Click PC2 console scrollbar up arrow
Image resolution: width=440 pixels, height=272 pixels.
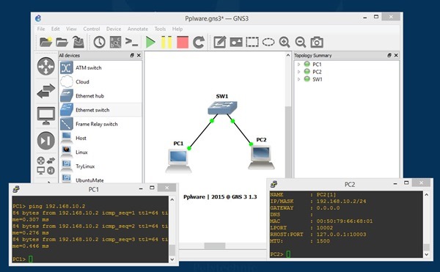427,194
